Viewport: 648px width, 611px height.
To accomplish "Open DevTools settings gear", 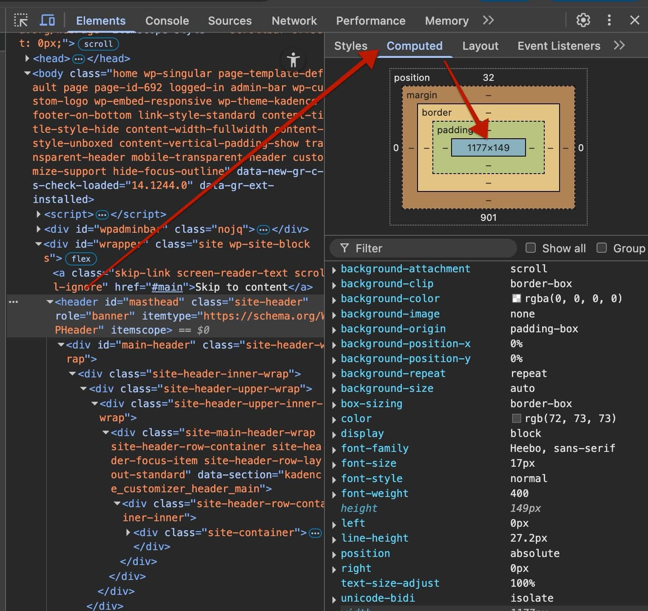I will click(583, 20).
